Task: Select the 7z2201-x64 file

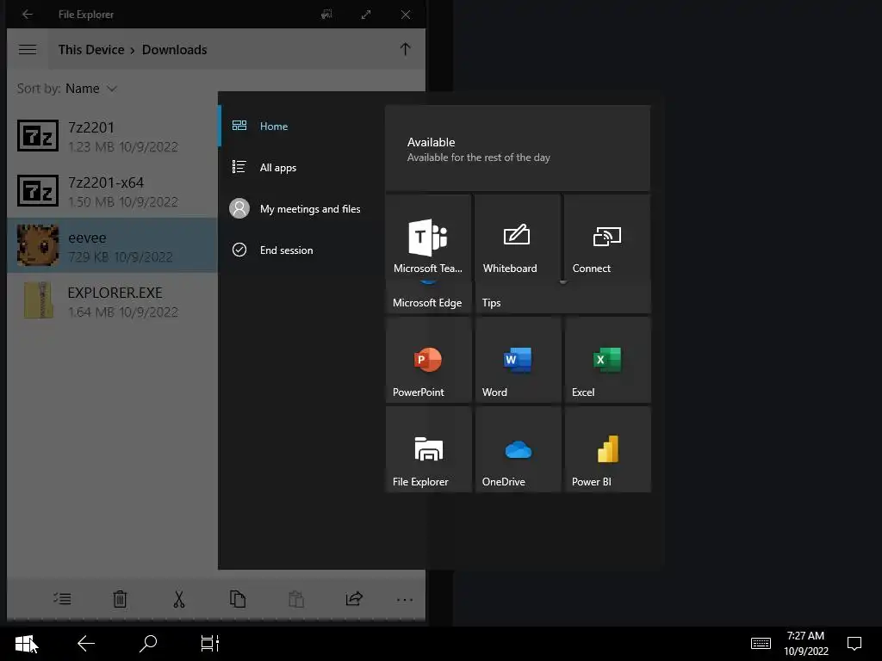Action: tap(112, 190)
